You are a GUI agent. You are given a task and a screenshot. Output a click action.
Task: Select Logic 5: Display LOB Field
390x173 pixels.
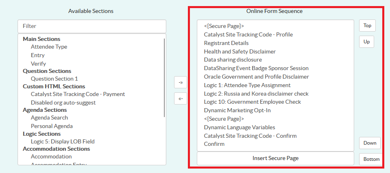[63, 141]
